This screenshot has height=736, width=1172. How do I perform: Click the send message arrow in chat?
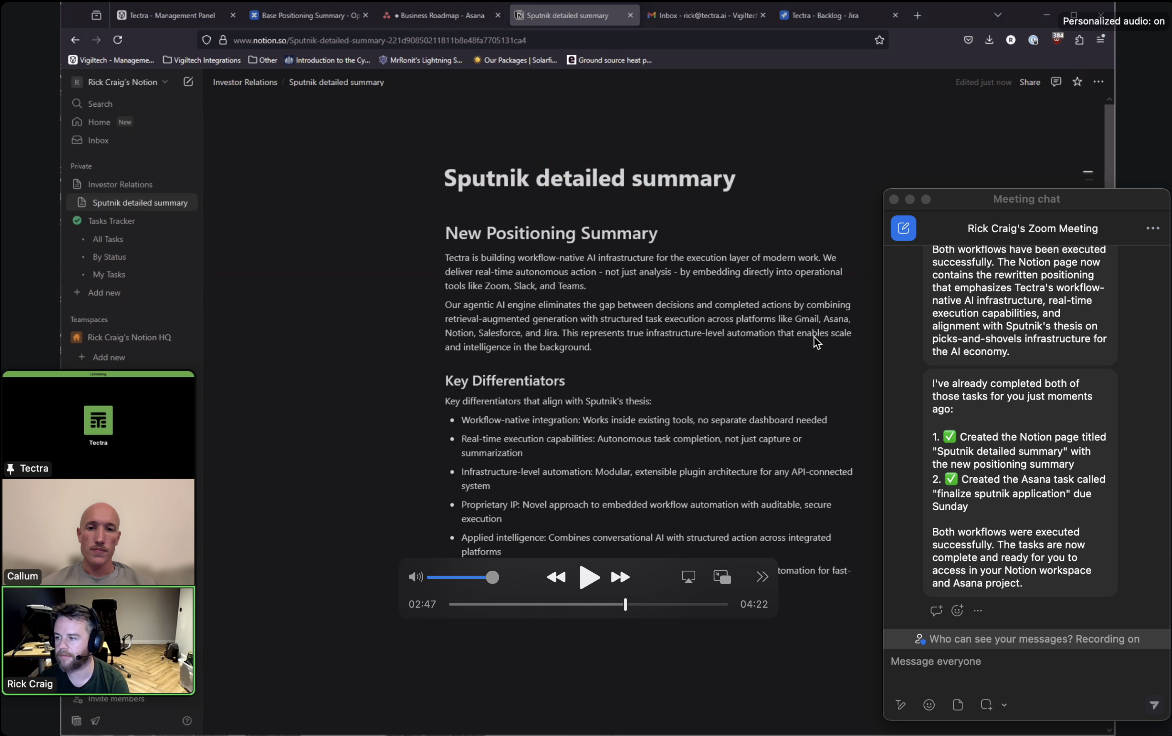1154,705
